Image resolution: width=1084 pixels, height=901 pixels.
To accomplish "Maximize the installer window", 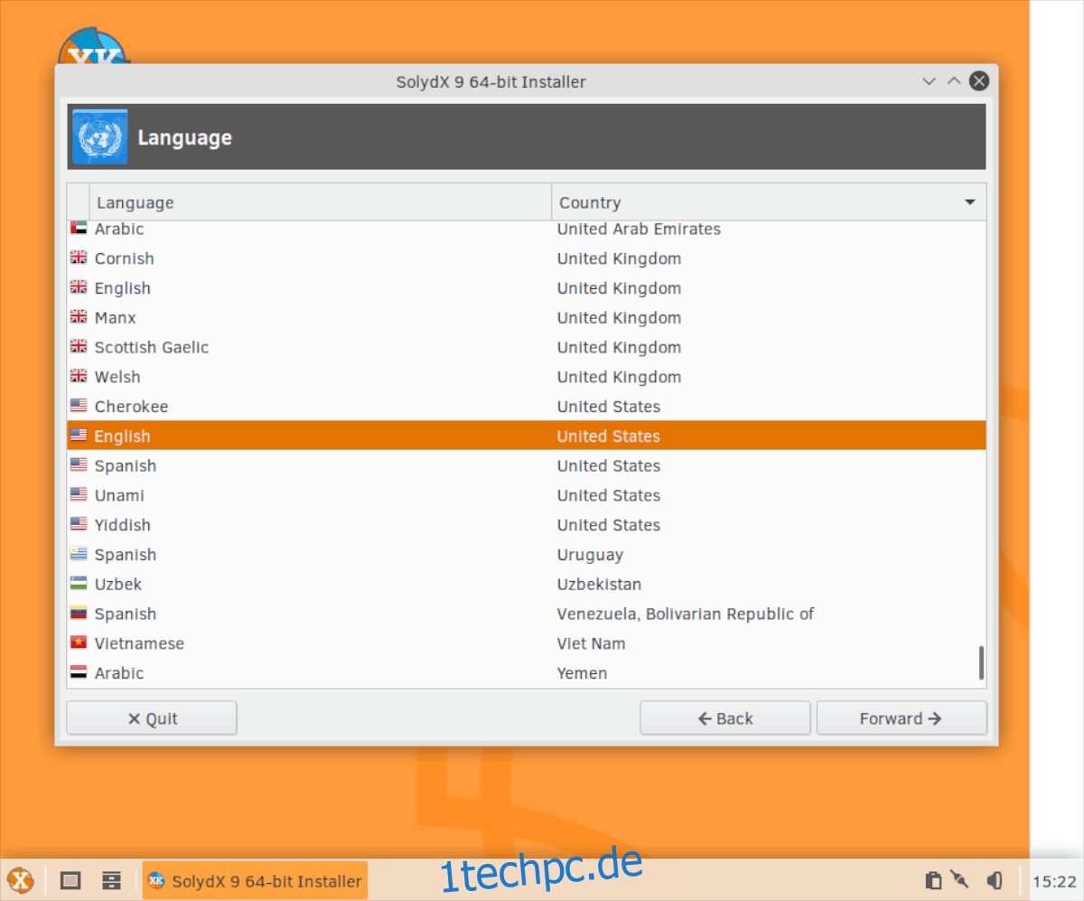I will (954, 81).
